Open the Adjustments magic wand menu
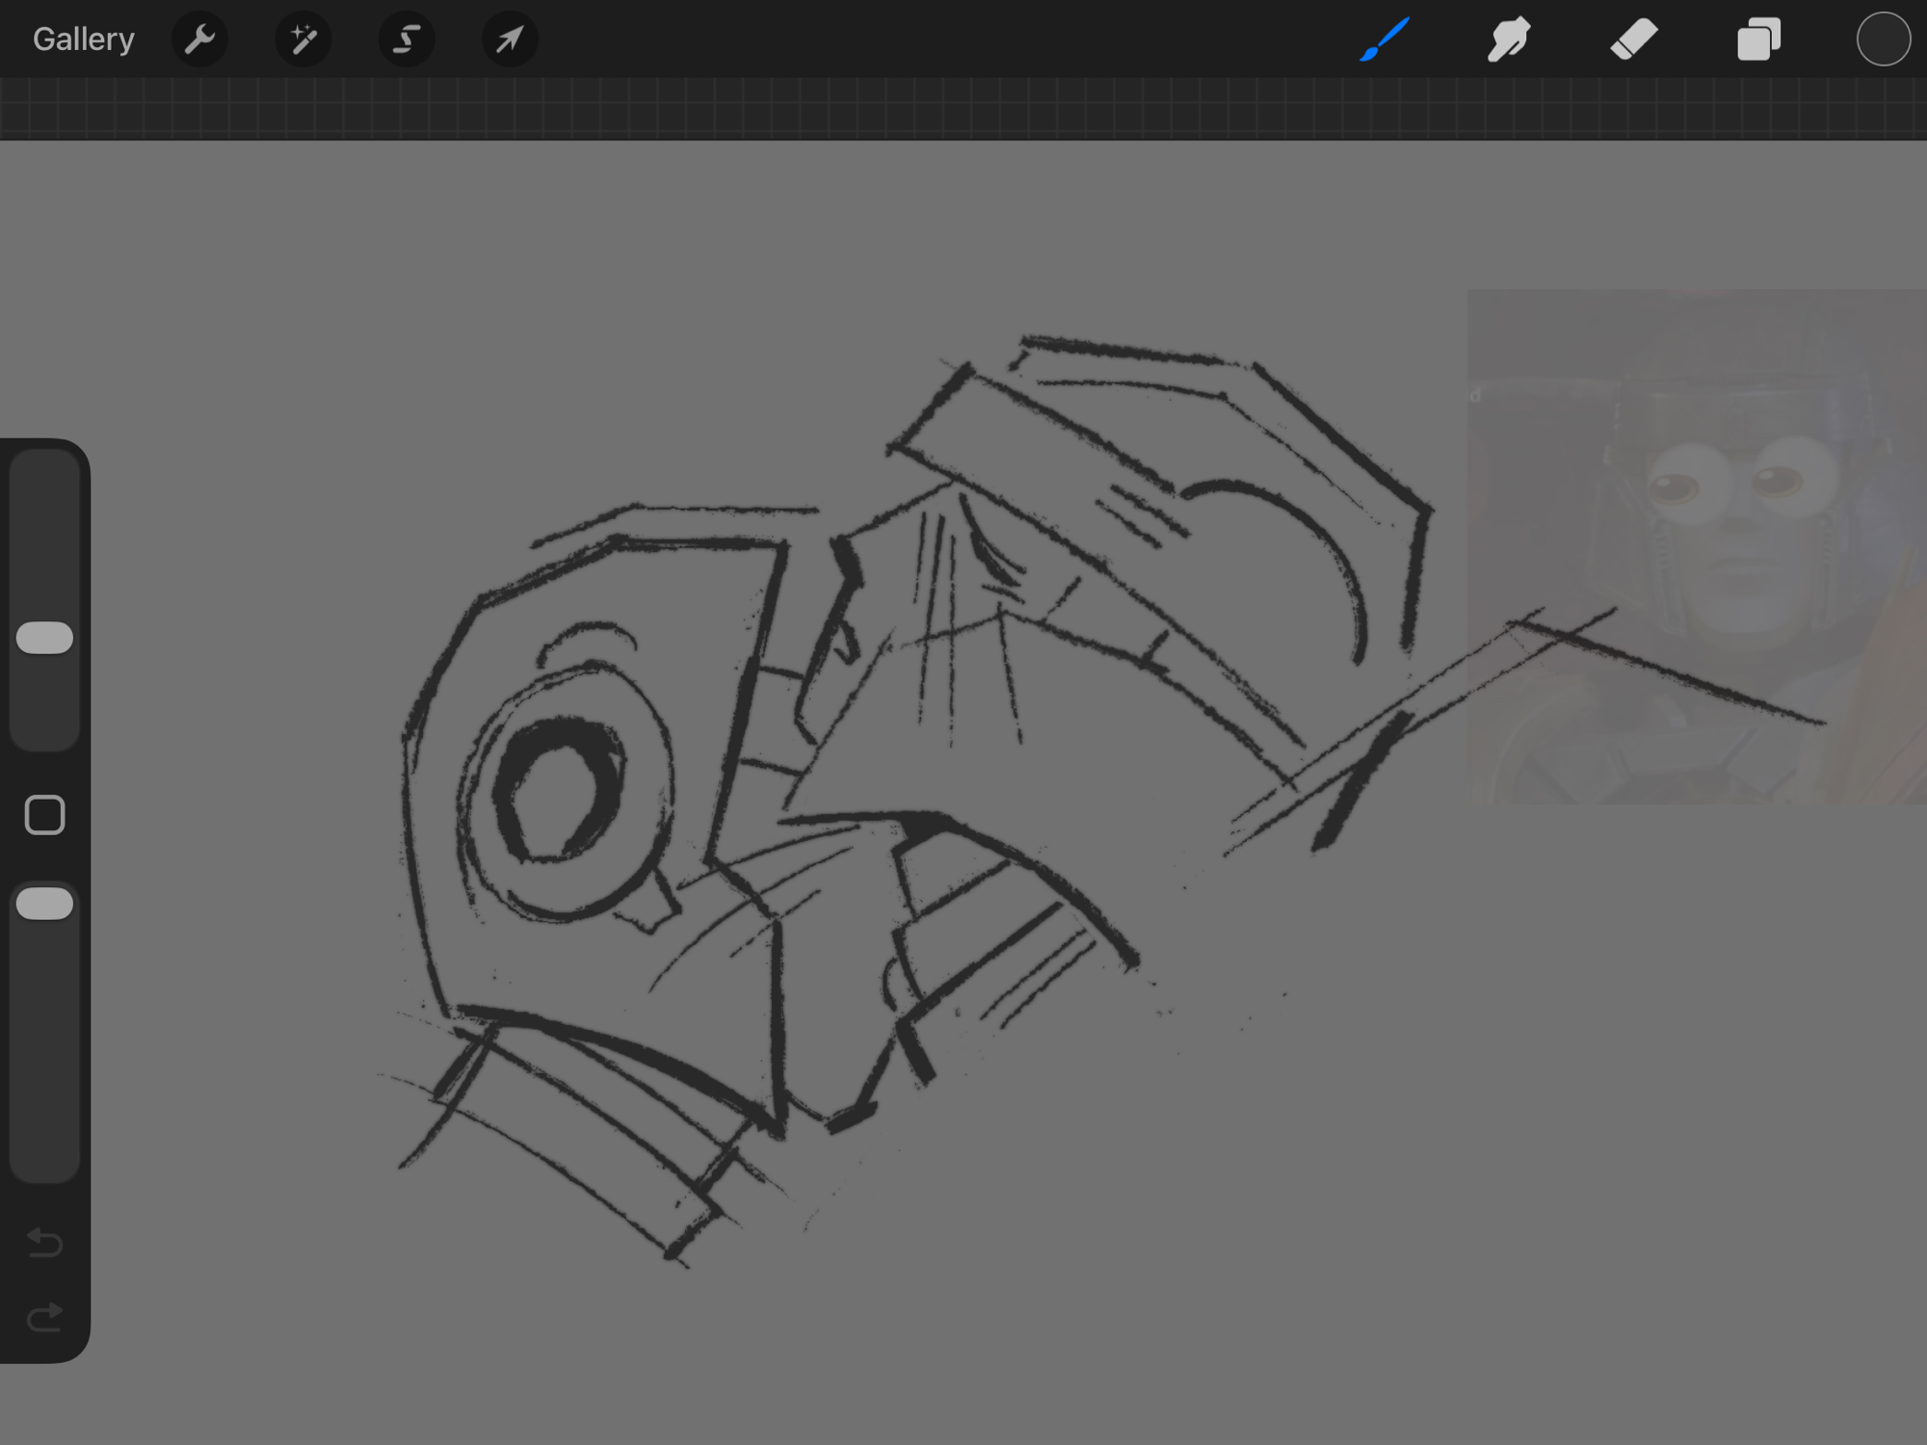Viewport: 1927px width, 1445px height. coord(304,39)
